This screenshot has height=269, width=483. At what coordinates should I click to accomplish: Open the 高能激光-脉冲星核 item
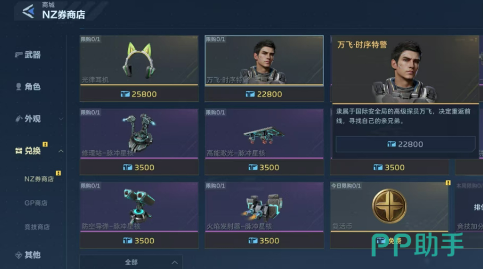tap(264, 134)
